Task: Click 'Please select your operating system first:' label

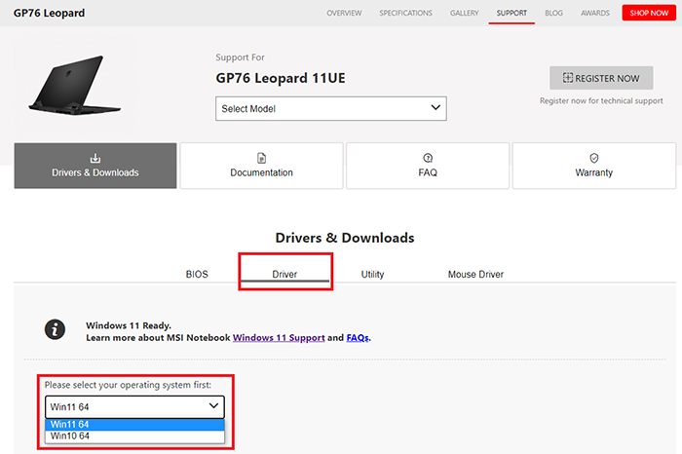Action: click(128, 385)
